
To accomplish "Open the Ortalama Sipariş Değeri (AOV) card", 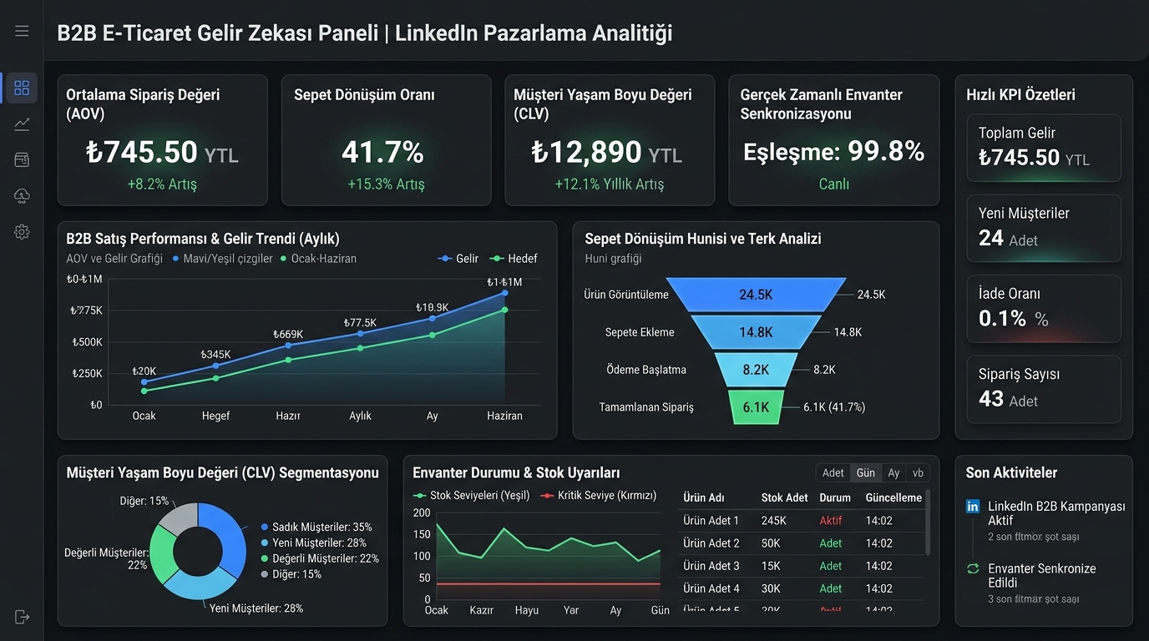I will pyautogui.click(x=162, y=140).
